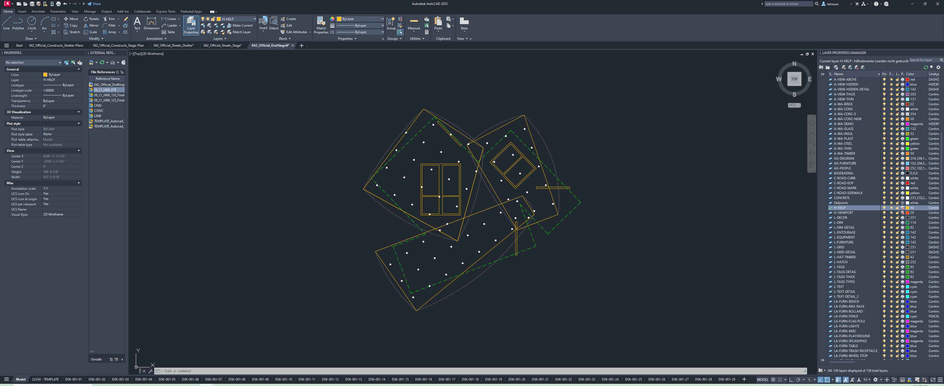Open the Express Tools ribbon tab

tap(166, 11)
